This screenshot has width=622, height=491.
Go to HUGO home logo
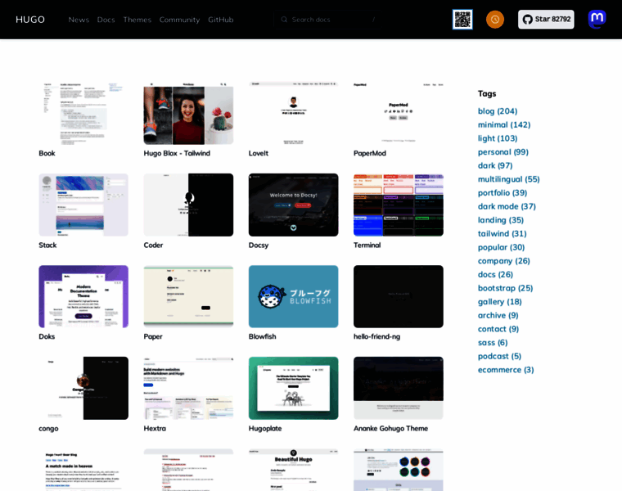[x=30, y=20]
